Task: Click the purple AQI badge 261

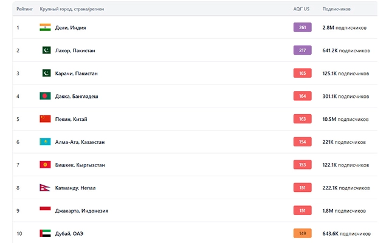Action: click(302, 27)
